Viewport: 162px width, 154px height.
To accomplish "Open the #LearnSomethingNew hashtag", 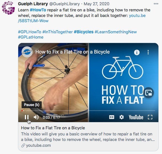I will (x=116, y=32).
